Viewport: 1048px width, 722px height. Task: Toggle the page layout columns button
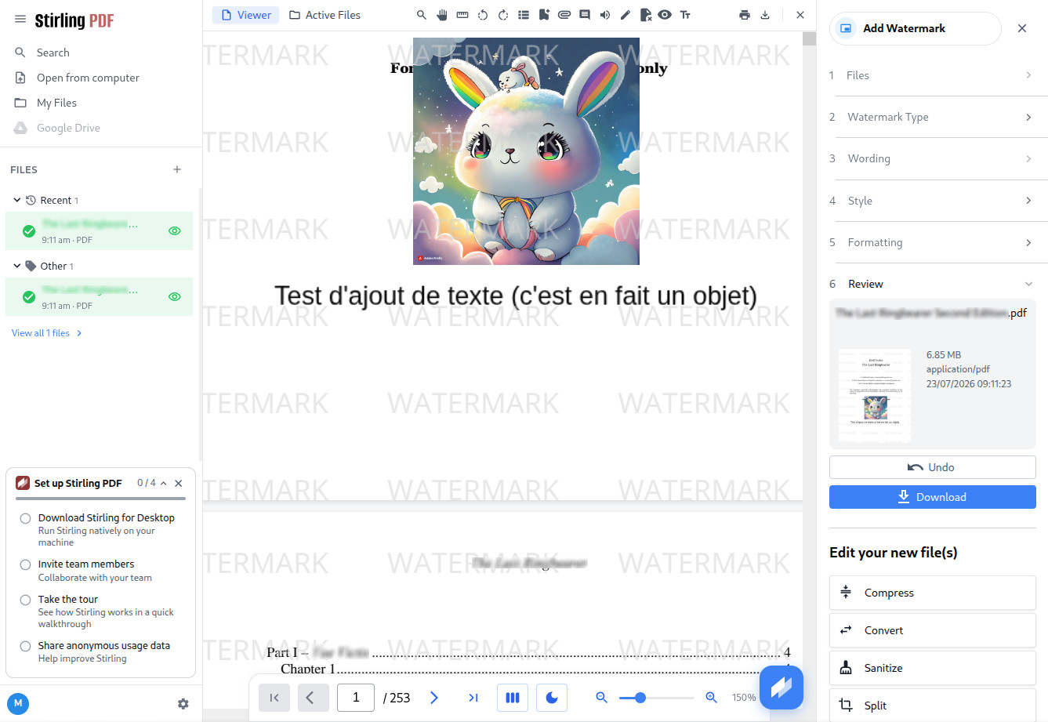[513, 698]
